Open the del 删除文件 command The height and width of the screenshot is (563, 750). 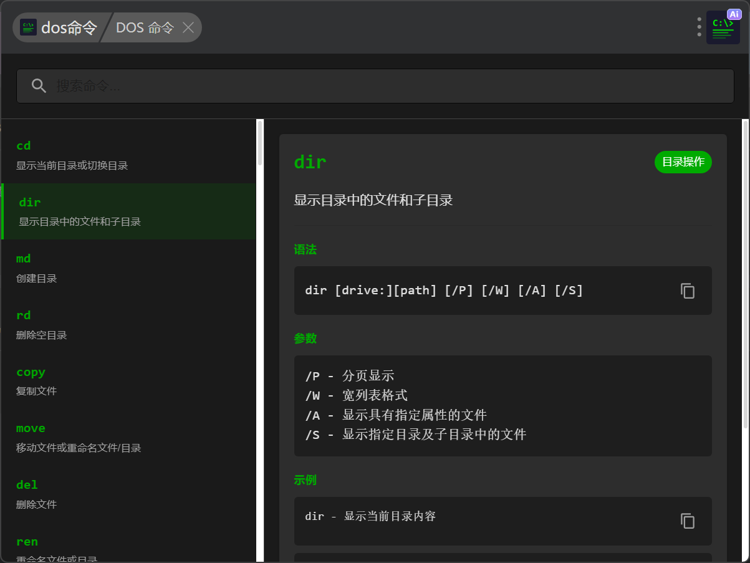[128, 494]
